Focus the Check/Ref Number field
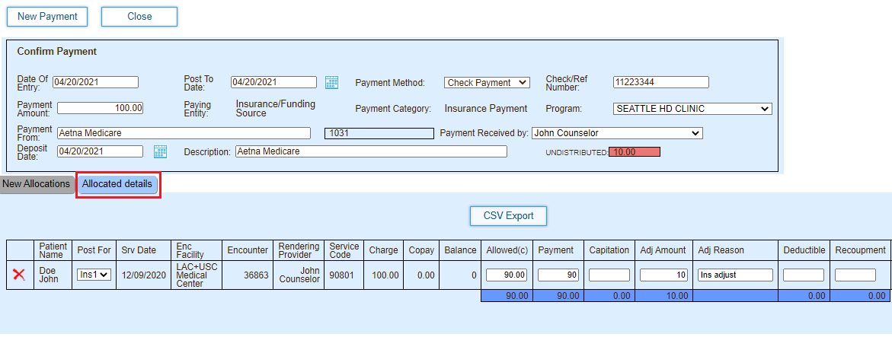The image size is (892, 337). pos(660,82)
